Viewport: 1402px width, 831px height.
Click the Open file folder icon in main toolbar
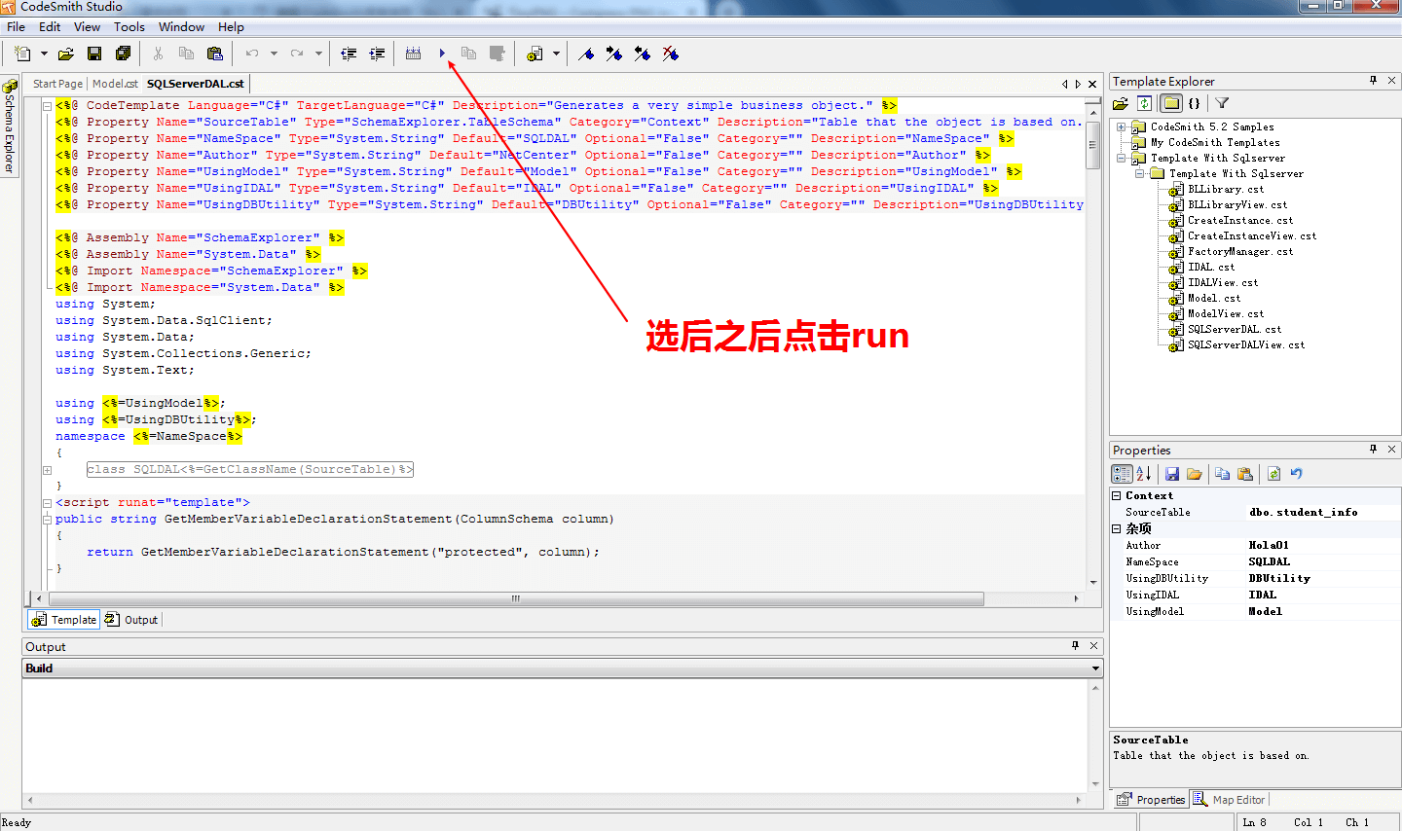[x=66, y=54]
